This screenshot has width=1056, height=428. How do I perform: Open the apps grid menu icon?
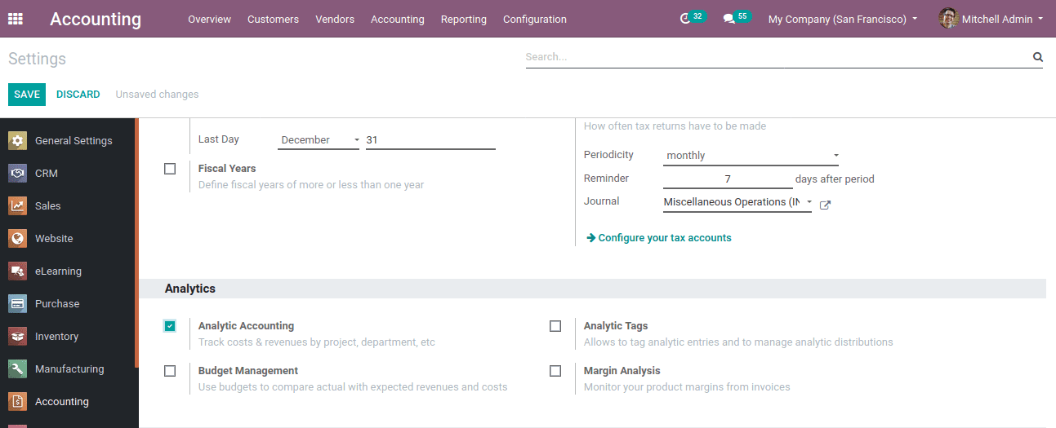pos(16,19)
